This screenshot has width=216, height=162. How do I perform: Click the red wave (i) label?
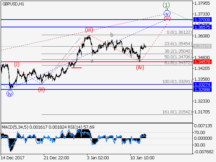[17, 64]
